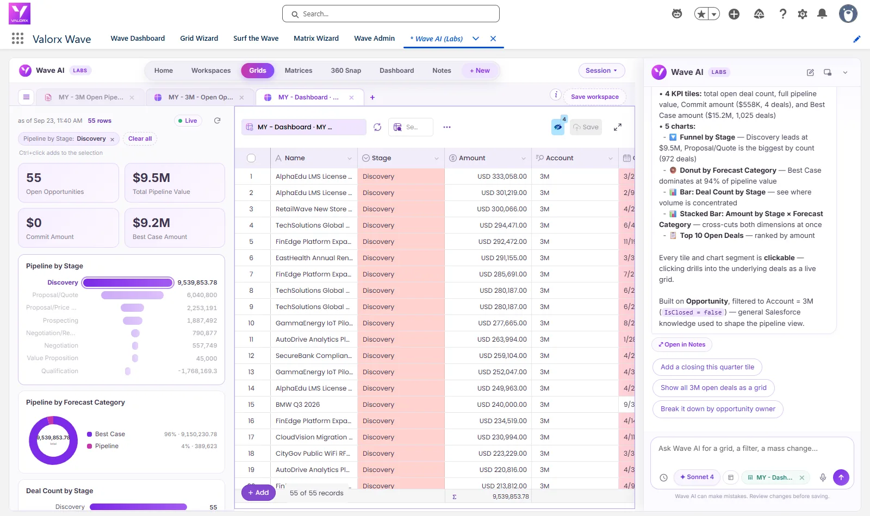
Task: Click the Discovery funnel bar
Action: click(128, 282)
